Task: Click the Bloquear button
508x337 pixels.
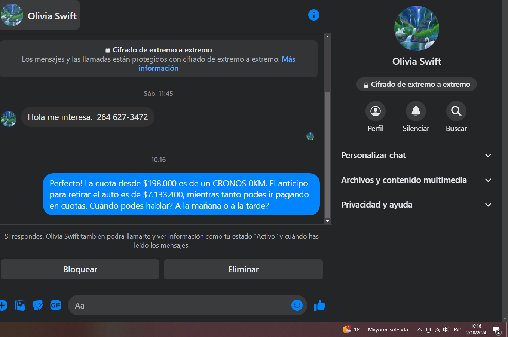Action: (80, 269)
